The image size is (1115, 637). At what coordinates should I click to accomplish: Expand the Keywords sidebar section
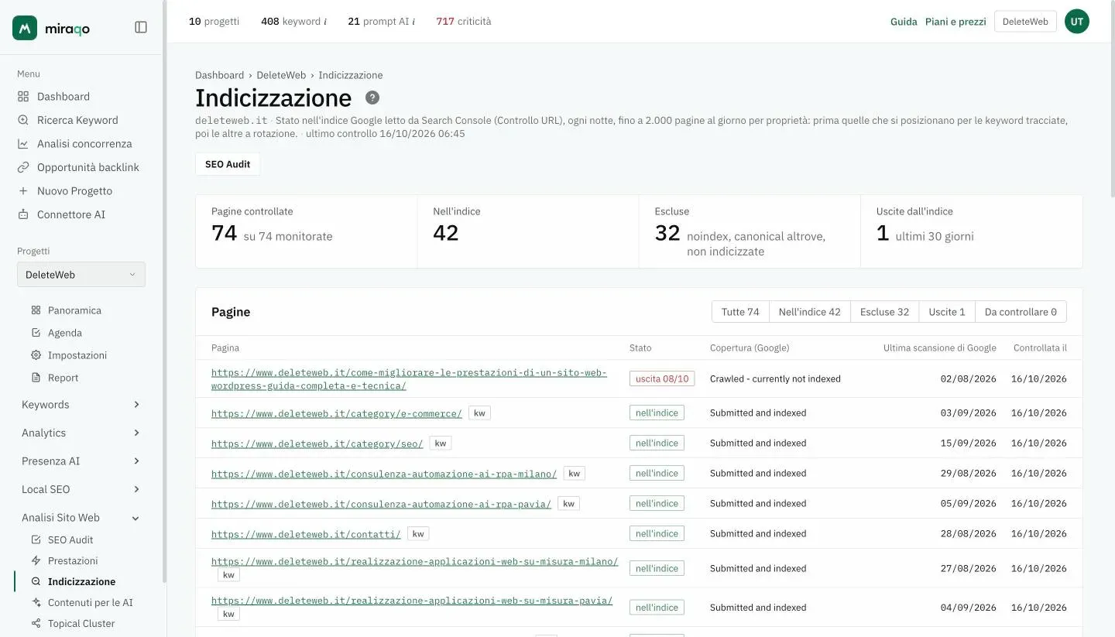81,405
